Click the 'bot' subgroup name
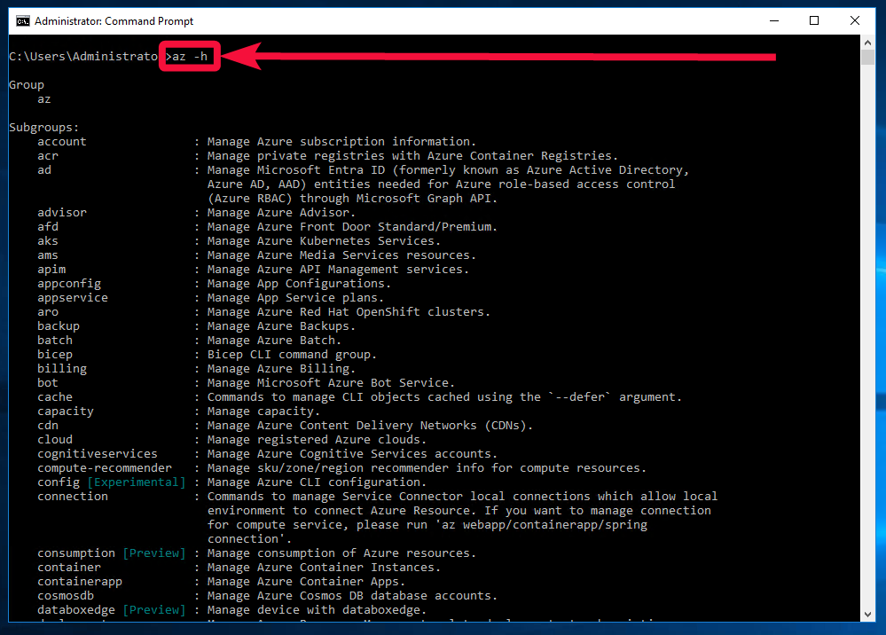The height and width of the screenshot is (635, 886). pos(48,382)
